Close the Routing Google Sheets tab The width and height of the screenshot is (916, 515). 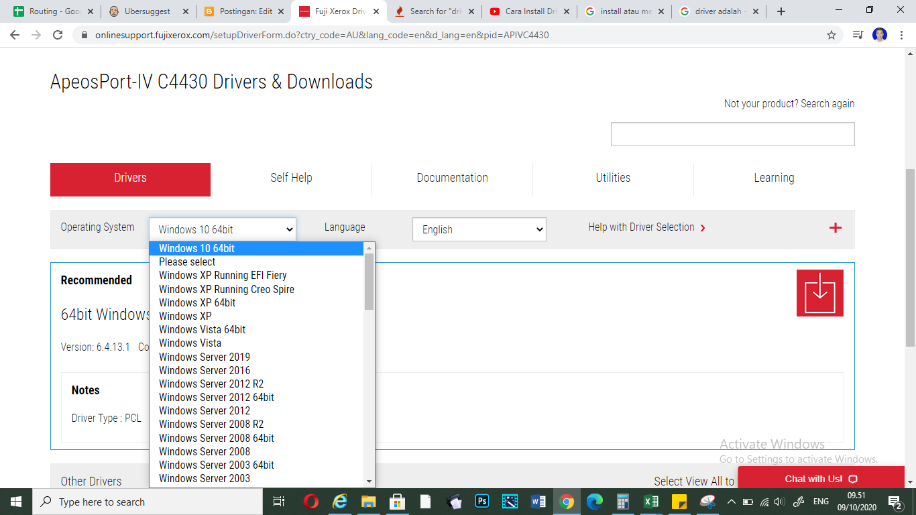91,11
